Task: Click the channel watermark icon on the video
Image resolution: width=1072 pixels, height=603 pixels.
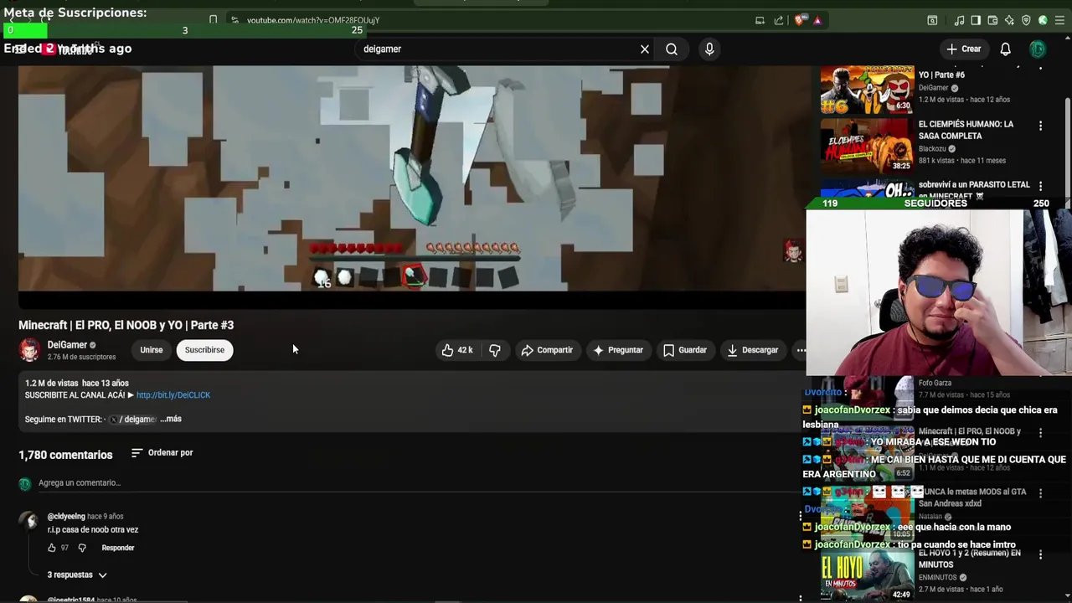Action: [792, 250]
